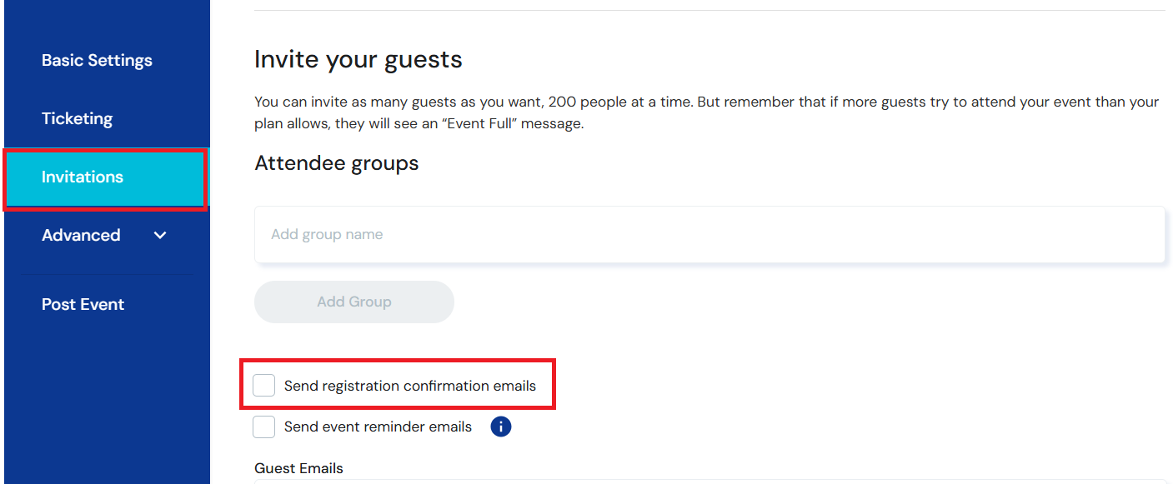Switch to the Ticketing section
The image size is (1173, 484).
click(x=77, y=118)
